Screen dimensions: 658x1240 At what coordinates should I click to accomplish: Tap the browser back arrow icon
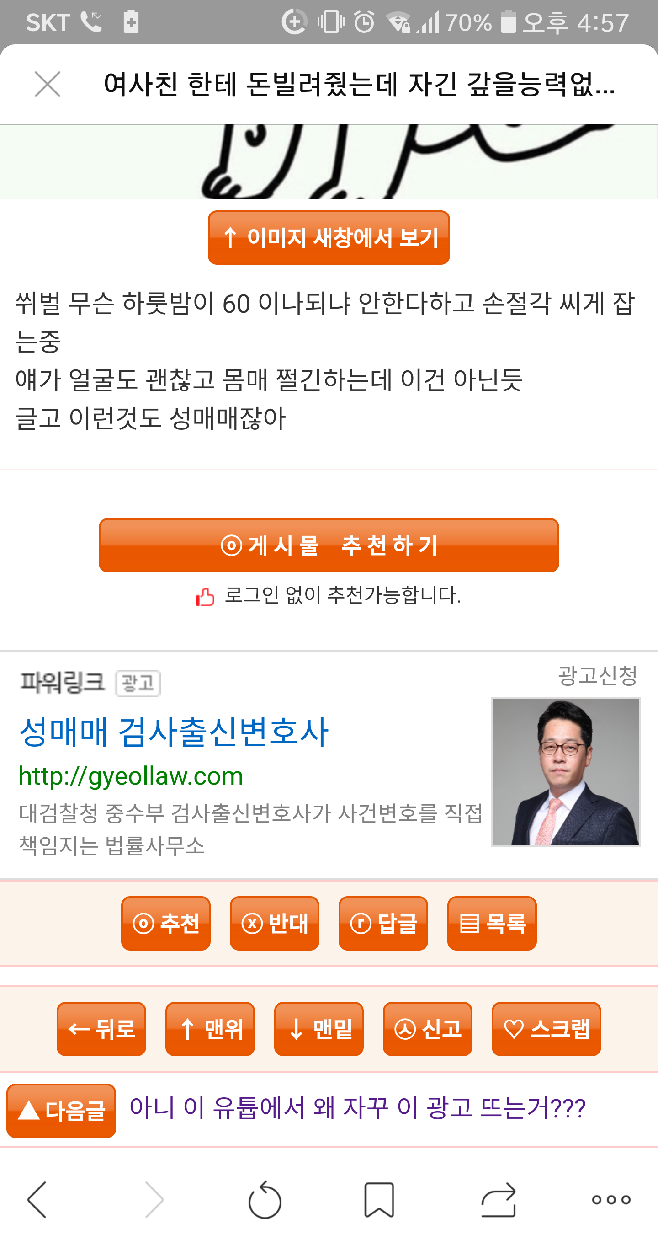[x=37, y=1199]
